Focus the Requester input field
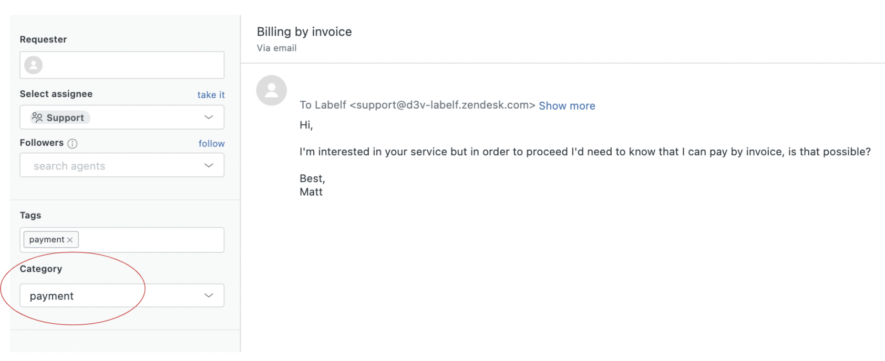This screenshot has height=361, width=885. tap(131, 65)
